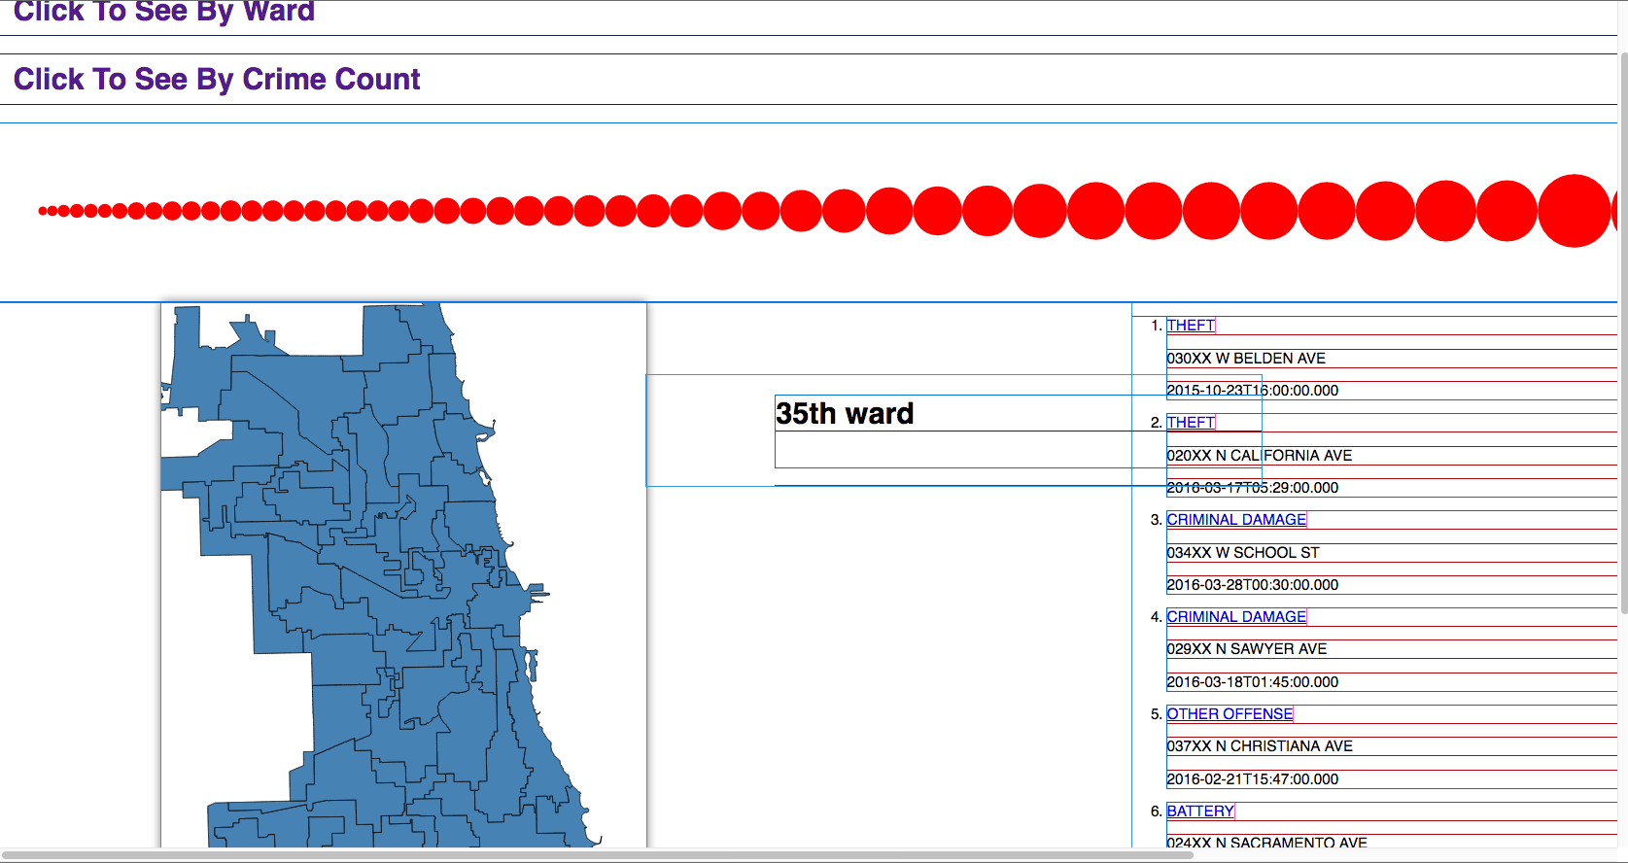Image resolution: width=1628 pixels, height=863 pixels.
Task: Click the timestamp 2016-02-21T15:47:00.000
Action: pyautogui.click(x=1252, y=779)
